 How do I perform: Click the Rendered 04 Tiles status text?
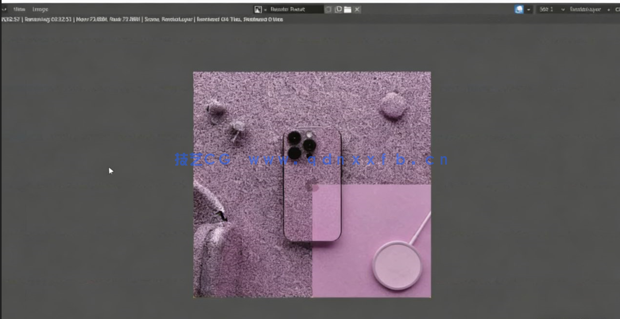(x=219, y=18)
